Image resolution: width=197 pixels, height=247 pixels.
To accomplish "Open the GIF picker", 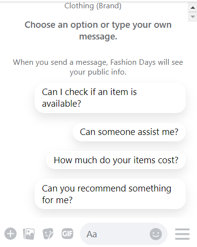I will 67,234.
